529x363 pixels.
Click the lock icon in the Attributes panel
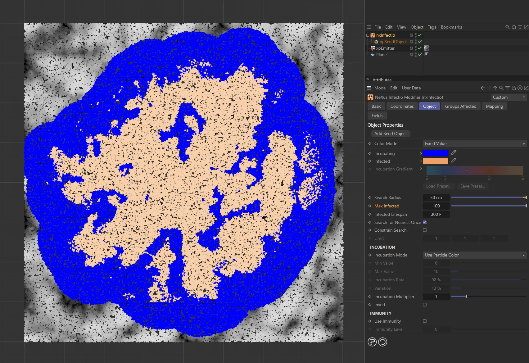point(514,88)
